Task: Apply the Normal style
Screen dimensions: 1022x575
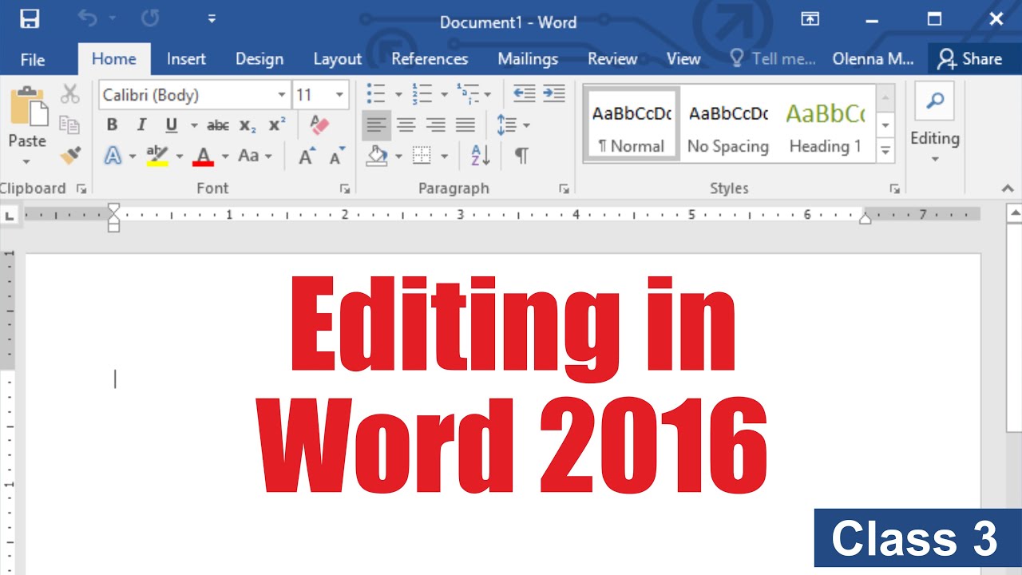Action: [x=632, y=125]
